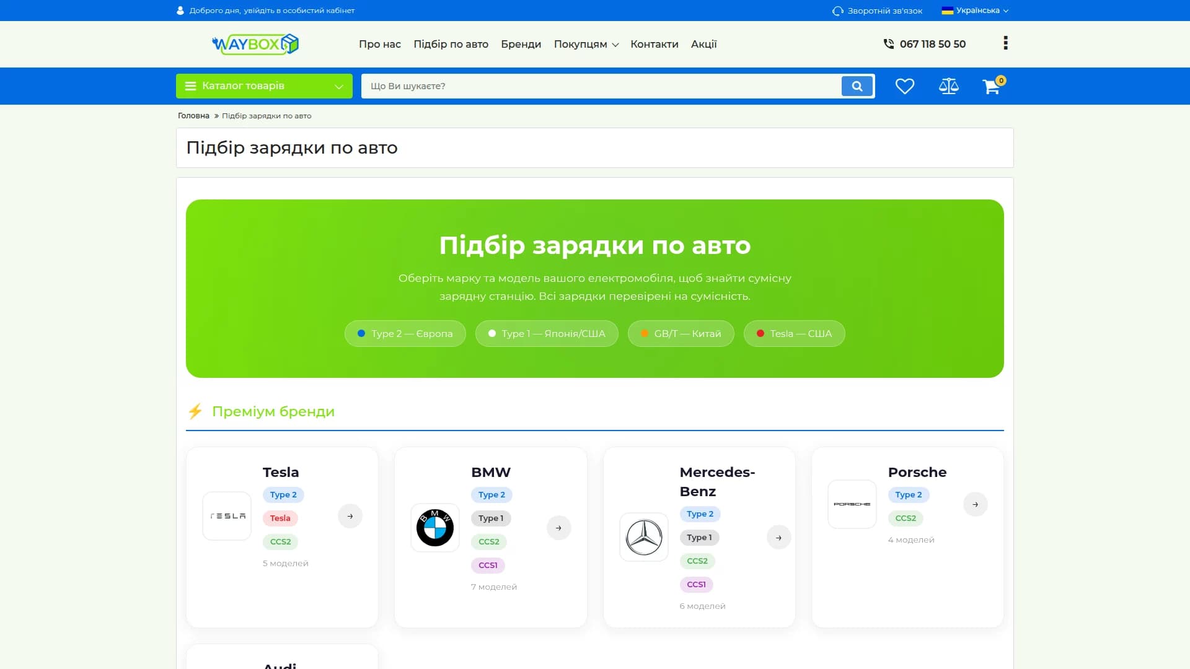Click the arrow button on Tesla card
The height and width of the screenshot is (669, 1190).
coord(350,516)
